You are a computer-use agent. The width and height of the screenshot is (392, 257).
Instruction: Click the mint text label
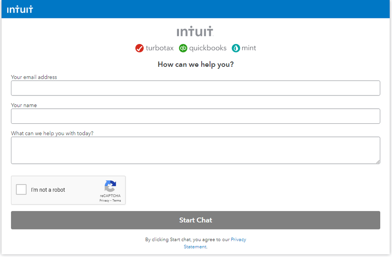tap(249, 48)
